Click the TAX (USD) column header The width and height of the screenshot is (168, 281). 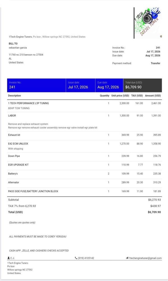tap(137, 96)
